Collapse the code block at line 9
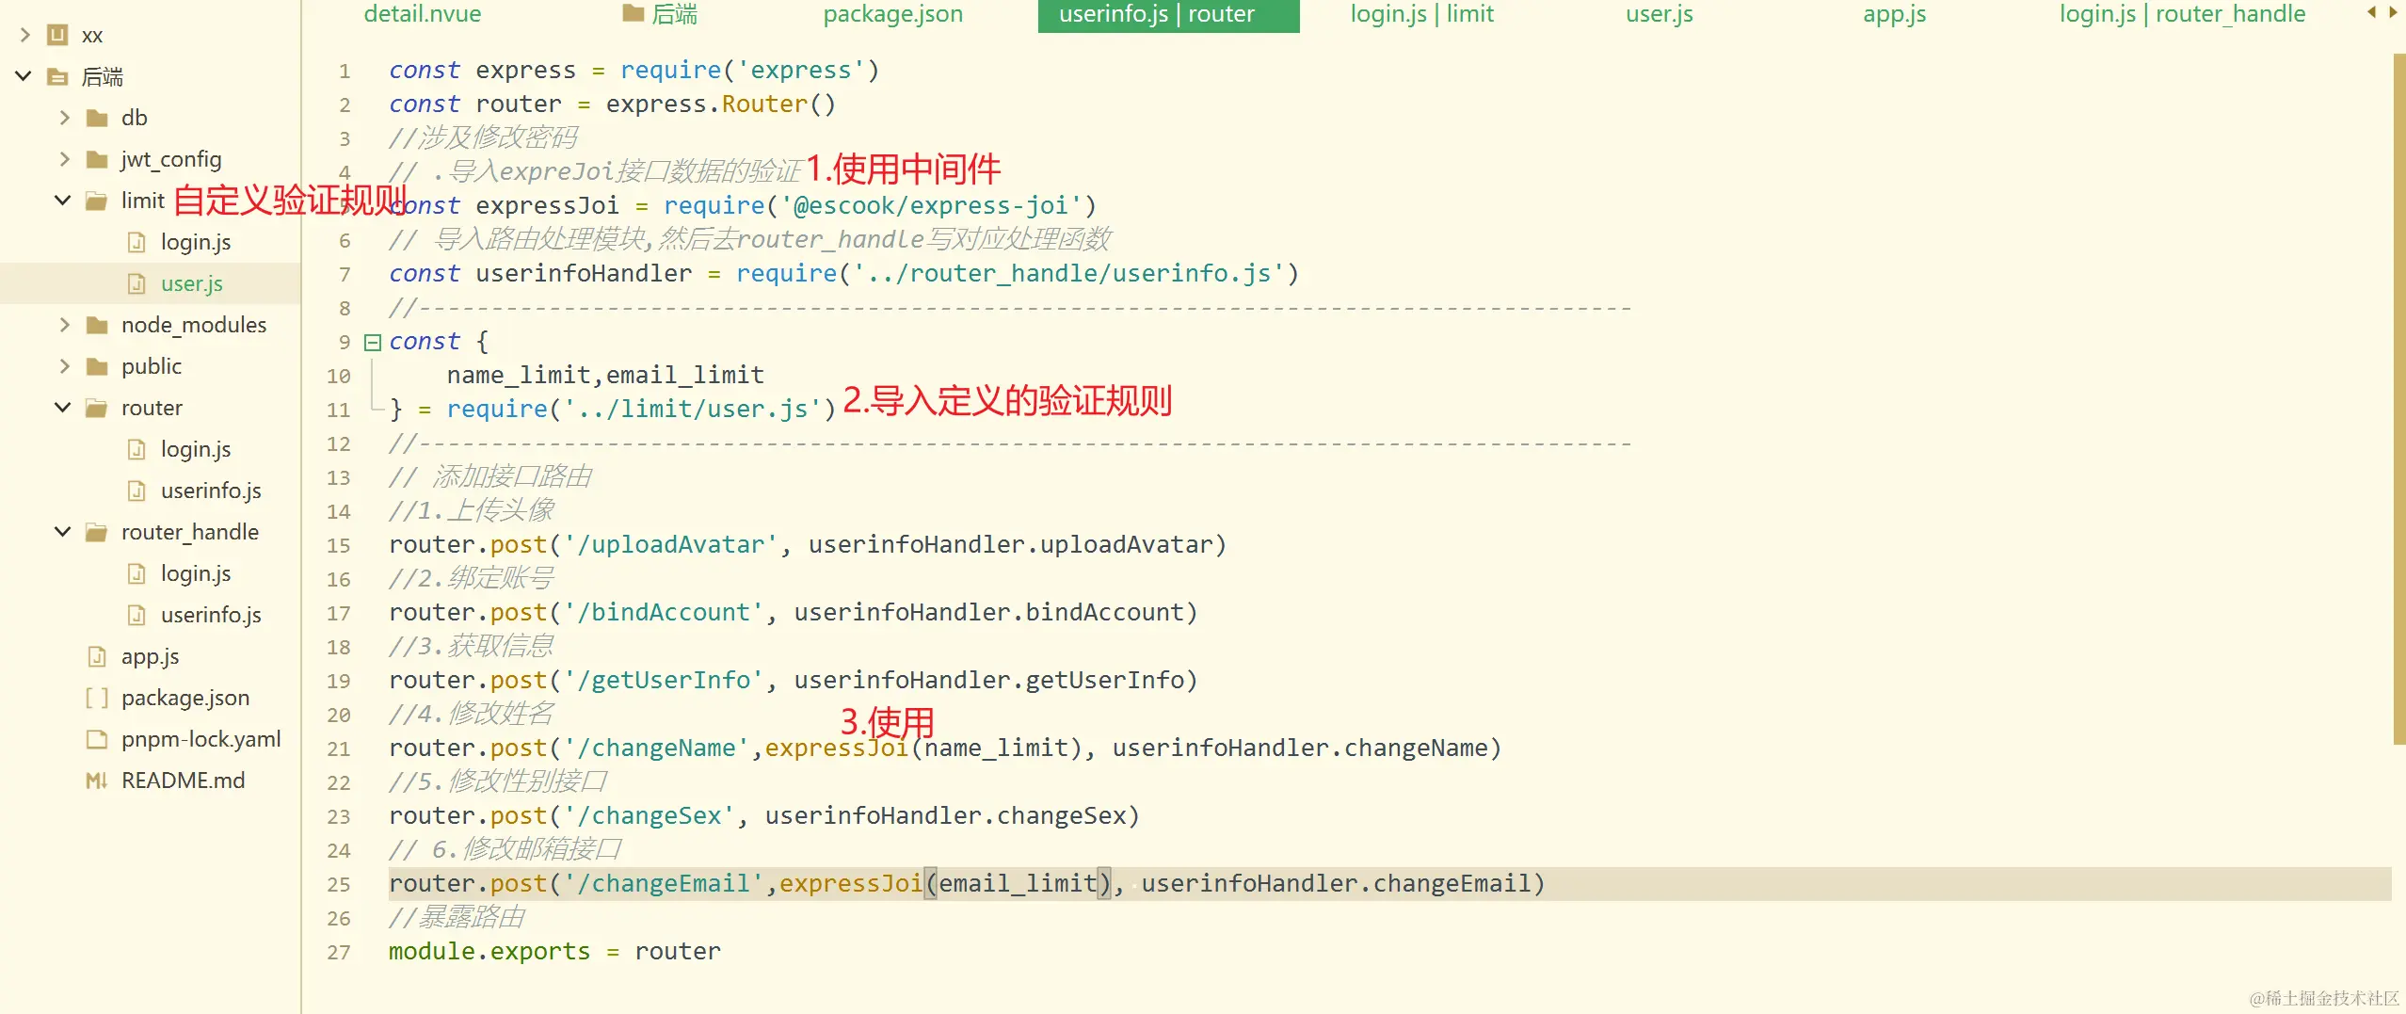The width and height of the screenshot is (2406, 1014). pyautogui.click(x=372, y=342)
